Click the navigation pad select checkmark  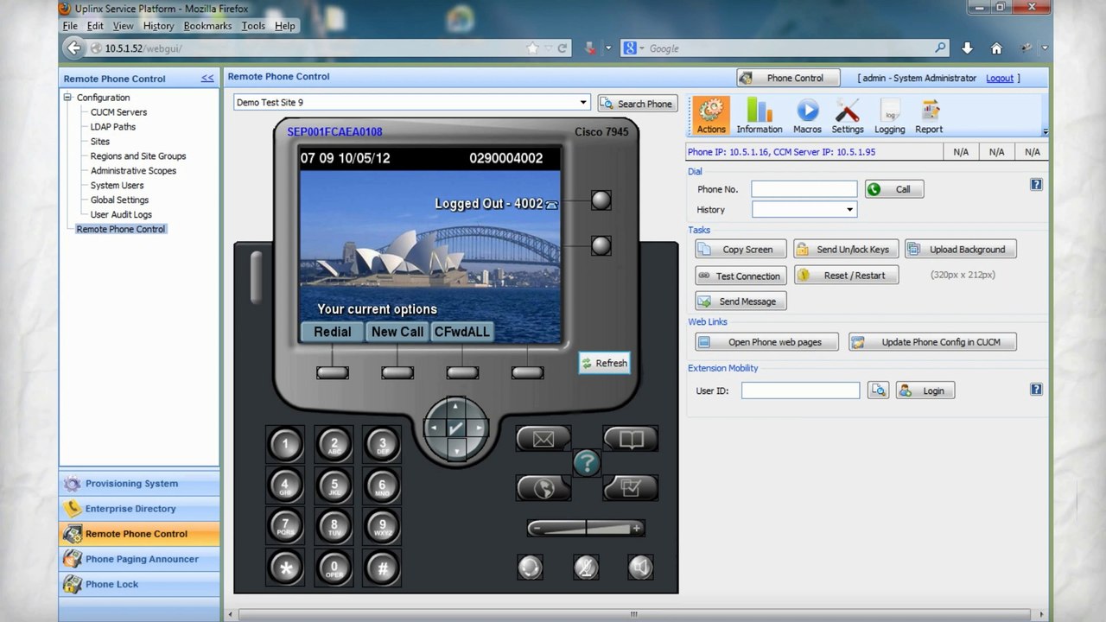[456, 428]
